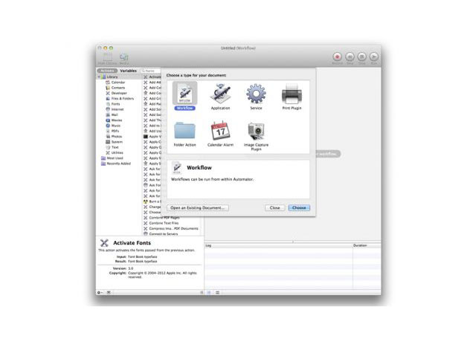
Task: Click the Step button in toolbar
Action: 350,57
